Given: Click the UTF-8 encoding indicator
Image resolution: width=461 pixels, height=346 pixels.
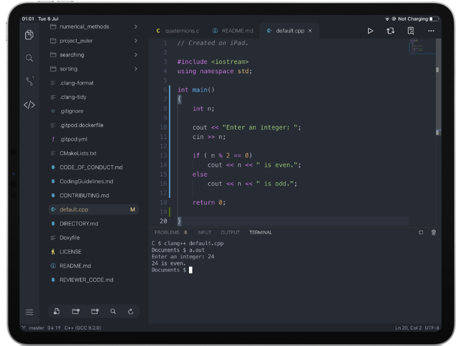Looking at the screenshot, I should coord(432,327).
